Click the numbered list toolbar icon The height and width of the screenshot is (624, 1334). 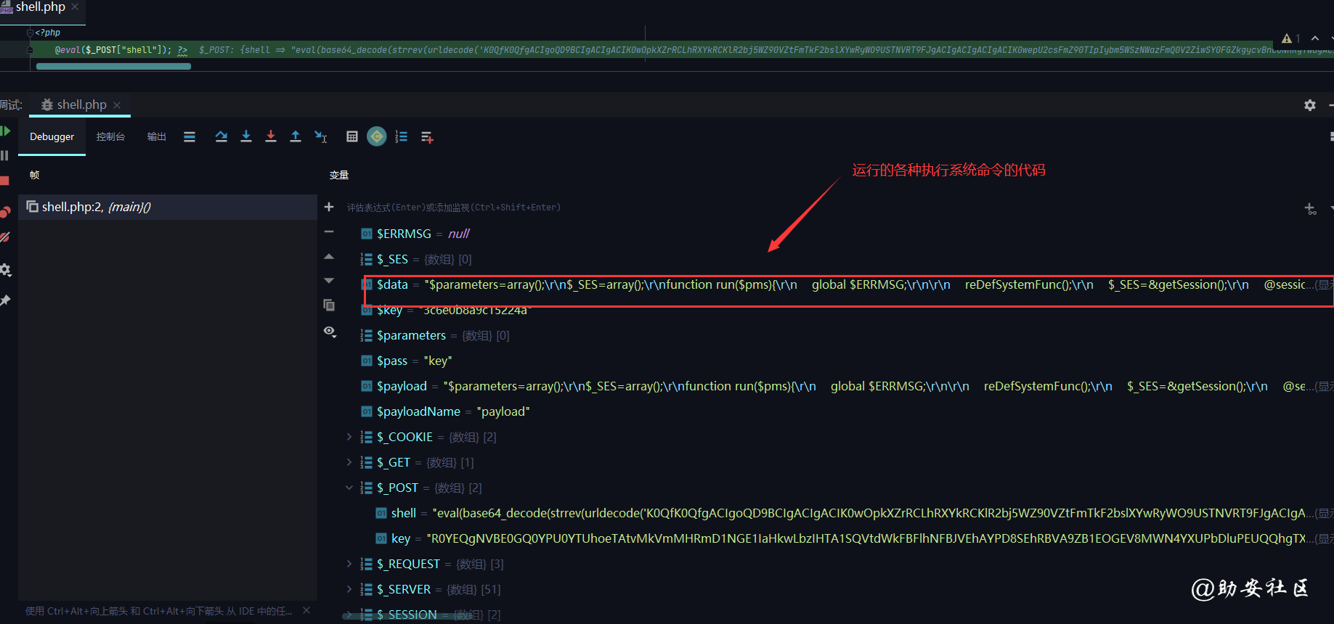coord(402,136)
